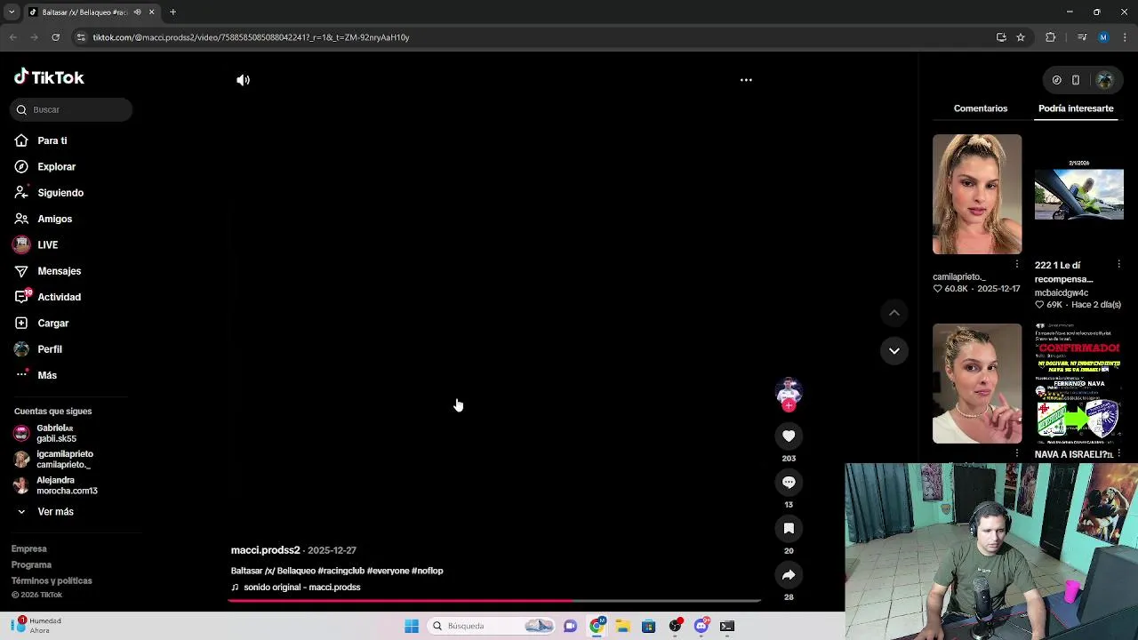The width and height of the screenshot is (1138, 640).
Task: Open Humedad weather widget
Action: [37, 626]
